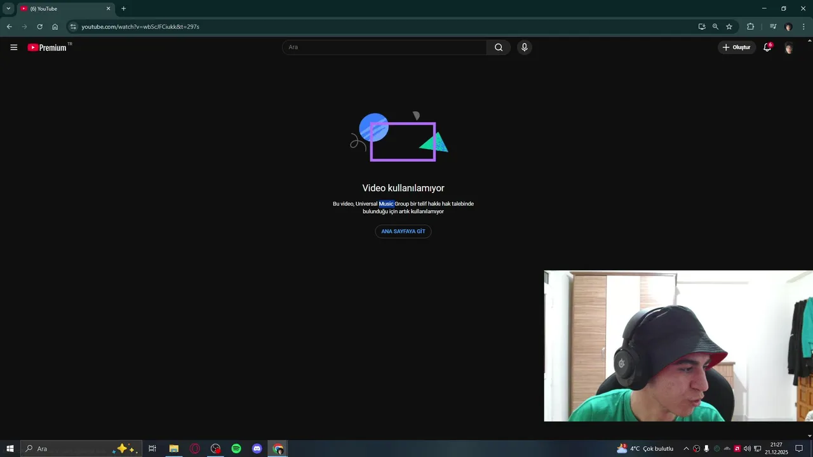Open File Explorer from taskbar

point(173,449)
